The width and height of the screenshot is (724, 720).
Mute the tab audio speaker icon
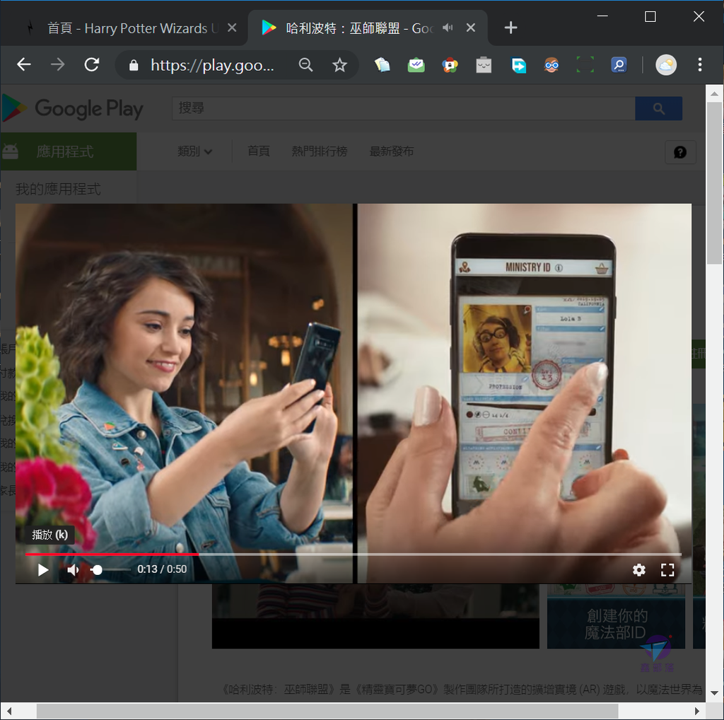448,28
